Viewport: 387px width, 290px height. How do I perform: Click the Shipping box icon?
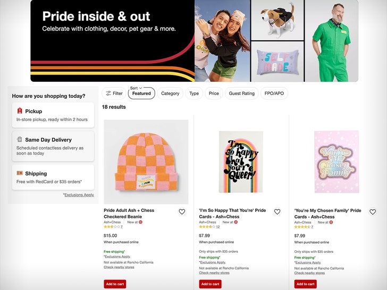click(20, 173)
